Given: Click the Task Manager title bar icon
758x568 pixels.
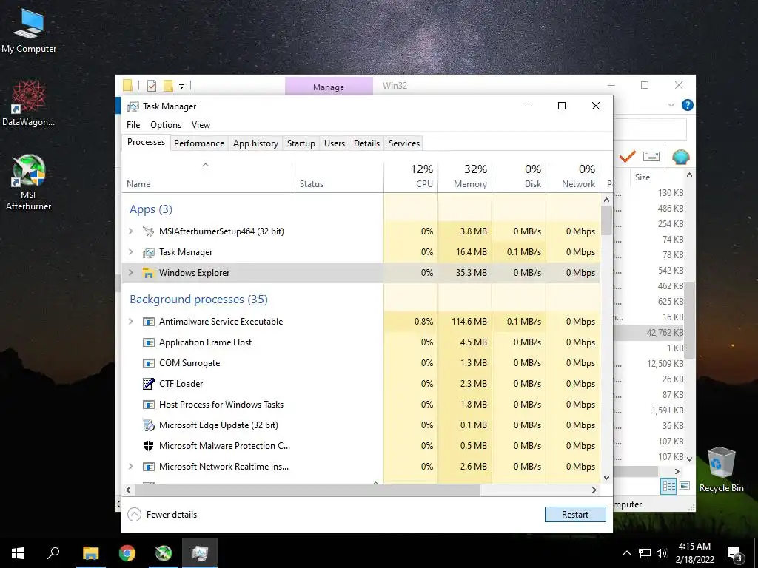Looking at the screenshot, I should point(133,106).
